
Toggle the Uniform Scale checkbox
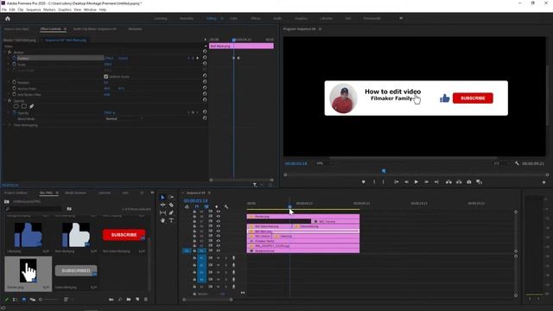pyautogui.click(x=105, y=76)
